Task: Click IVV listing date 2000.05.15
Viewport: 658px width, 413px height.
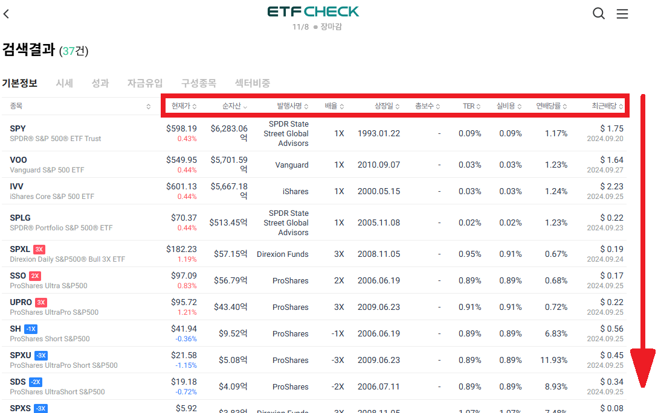Action: [x=379, y=191]
